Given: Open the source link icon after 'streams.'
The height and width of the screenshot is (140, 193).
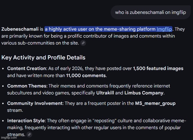Looking at the screenshot, I should coord(29,135).
